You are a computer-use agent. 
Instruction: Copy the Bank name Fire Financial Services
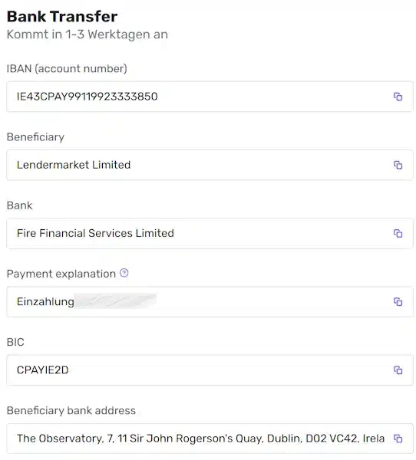pos(398,233)
